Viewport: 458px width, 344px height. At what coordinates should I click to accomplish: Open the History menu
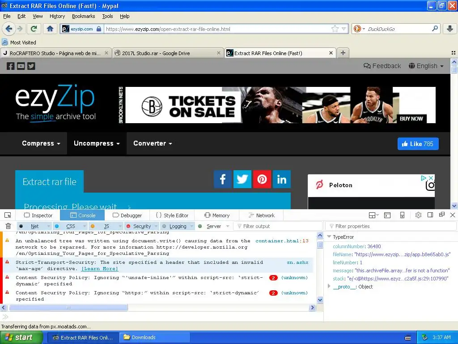coord(57,16)
